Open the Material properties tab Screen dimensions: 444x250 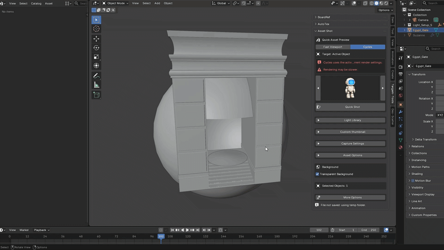click(401, 147)
